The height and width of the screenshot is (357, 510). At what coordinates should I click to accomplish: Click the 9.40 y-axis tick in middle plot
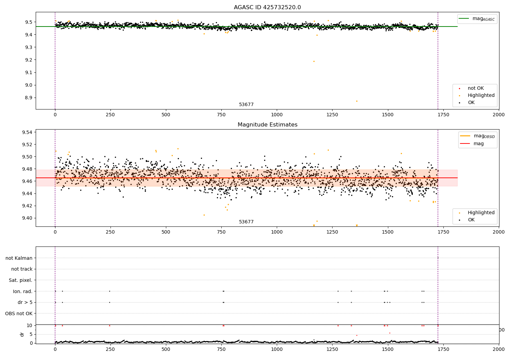27,218
